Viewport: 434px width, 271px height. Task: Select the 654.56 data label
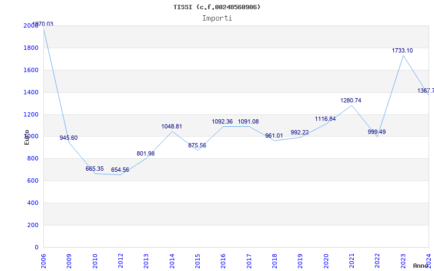click(120, 170)
